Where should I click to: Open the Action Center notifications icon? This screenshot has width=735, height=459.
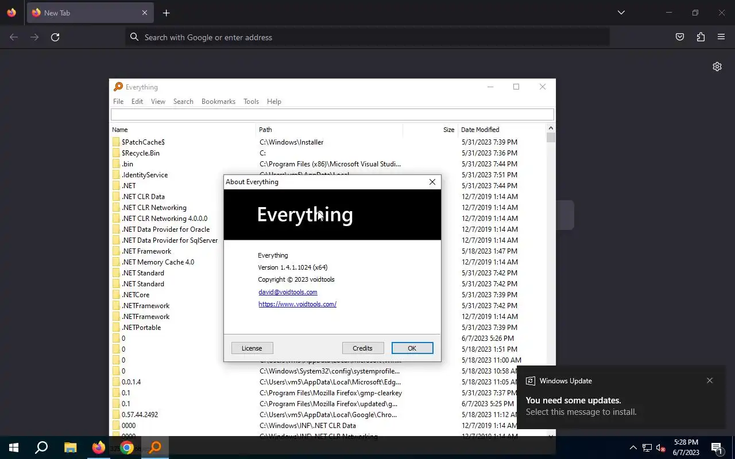click(x=717, y=448)
